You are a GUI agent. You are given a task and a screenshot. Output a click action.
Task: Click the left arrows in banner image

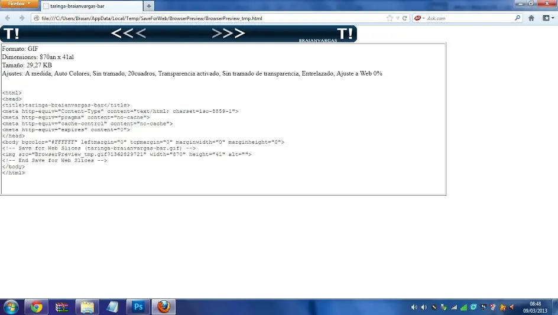(x=128, y=34)
